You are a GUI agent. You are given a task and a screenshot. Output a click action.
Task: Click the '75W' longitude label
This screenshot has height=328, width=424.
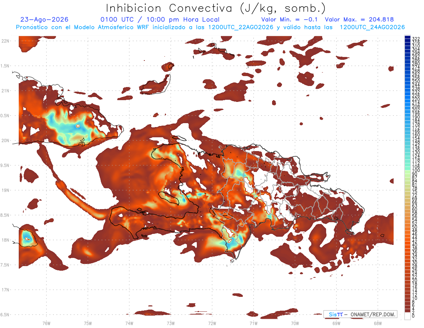point(88,323)
